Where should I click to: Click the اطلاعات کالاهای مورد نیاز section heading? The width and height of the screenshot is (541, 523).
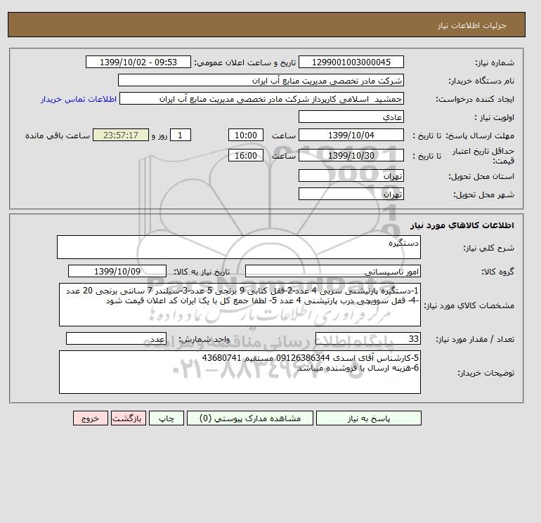tap(462, 225)
